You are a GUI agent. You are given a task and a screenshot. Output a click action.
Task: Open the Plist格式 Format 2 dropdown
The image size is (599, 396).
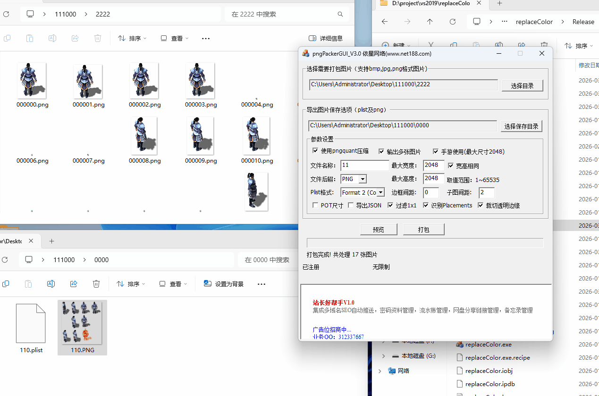pos(380,192)
